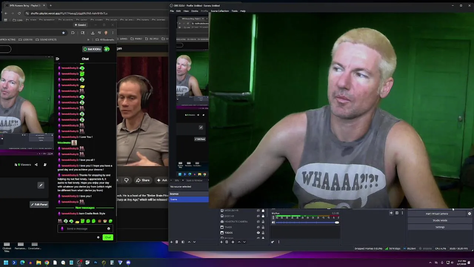Open OBS Tools menu
This screenshot has height=267, width=474.
pos(234,11)
